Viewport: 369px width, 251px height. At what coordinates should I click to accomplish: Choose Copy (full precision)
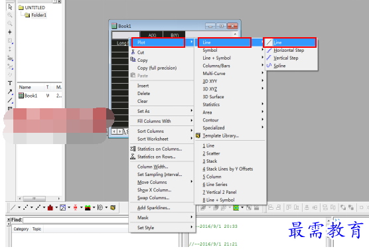coord(162,68)
